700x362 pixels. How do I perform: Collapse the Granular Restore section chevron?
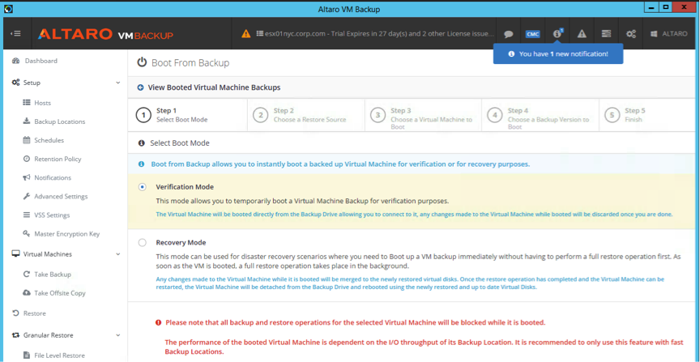(x=117, y=335)
